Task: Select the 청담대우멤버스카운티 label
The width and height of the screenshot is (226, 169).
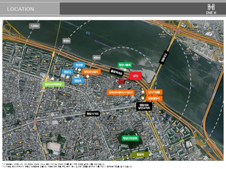Action: click(x=121, y=92)
